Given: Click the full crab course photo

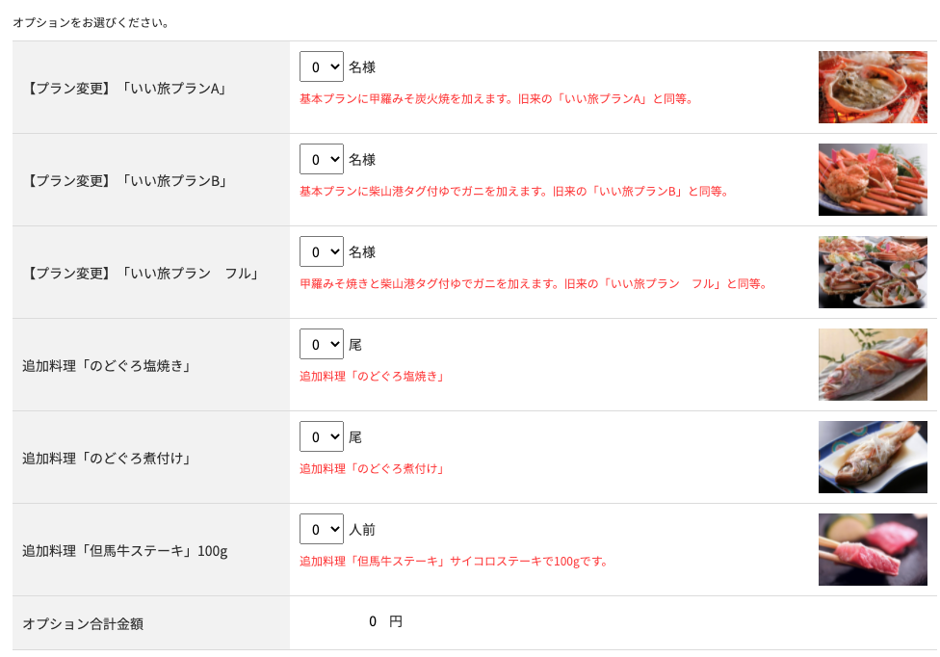Looking at the screenshot, I should (873, 272).
